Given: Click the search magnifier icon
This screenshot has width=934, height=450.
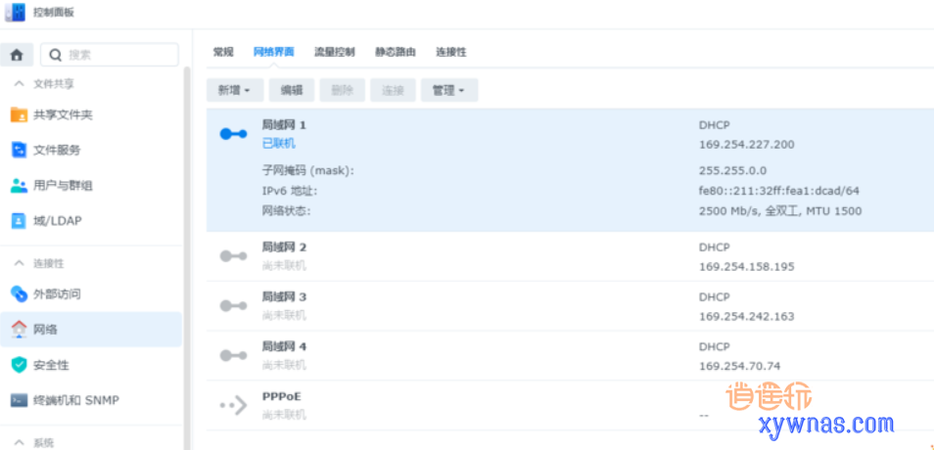Looking at the screenshot, I should click(56, 55).
